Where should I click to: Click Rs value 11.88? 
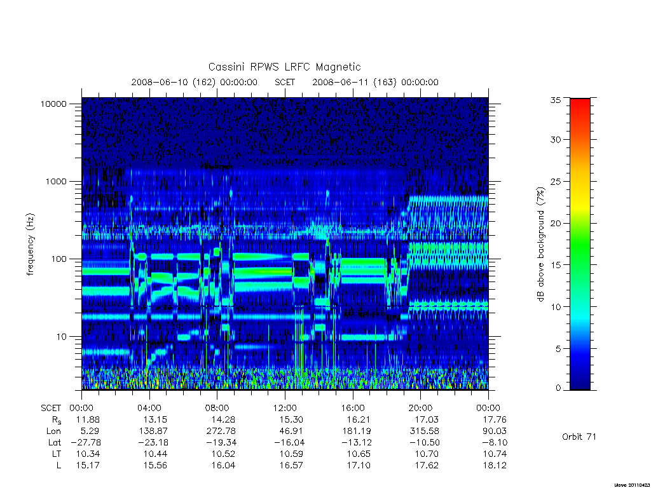(x=88, y=419)
